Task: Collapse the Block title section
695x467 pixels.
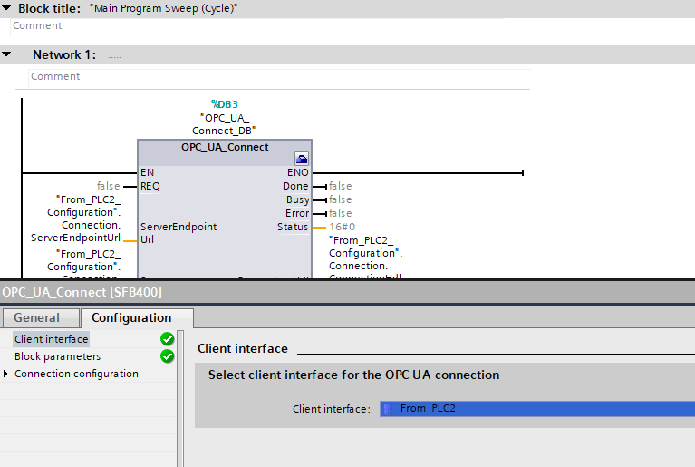Action: click(x=7, y=7)
